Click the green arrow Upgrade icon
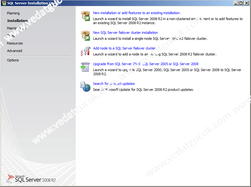This screenshot has width=251, height=187. click(85, 67)
